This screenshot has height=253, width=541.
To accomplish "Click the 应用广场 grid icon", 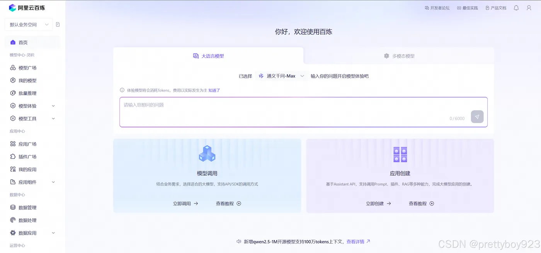I will point(13,144).
